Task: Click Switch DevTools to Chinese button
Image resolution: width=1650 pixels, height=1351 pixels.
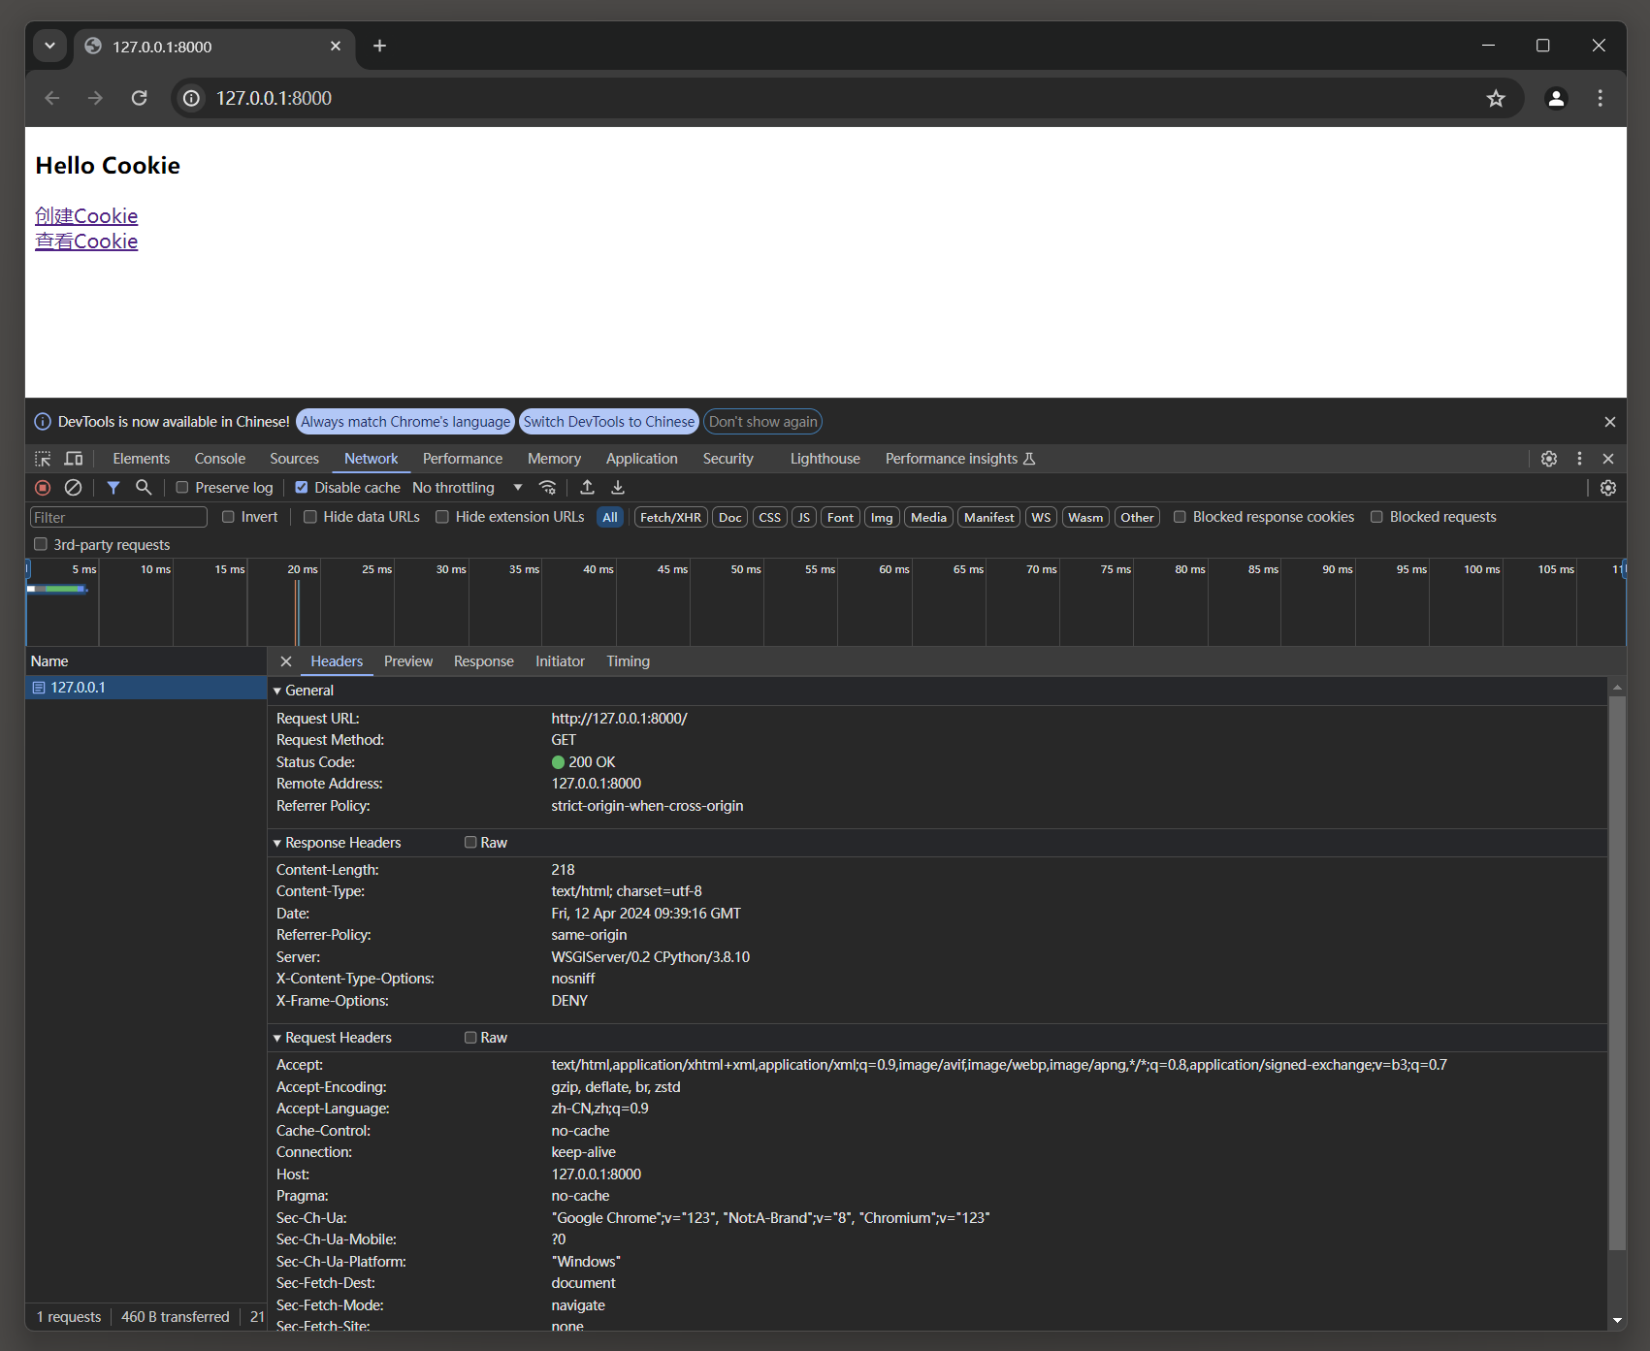Action: click(609, 422)
